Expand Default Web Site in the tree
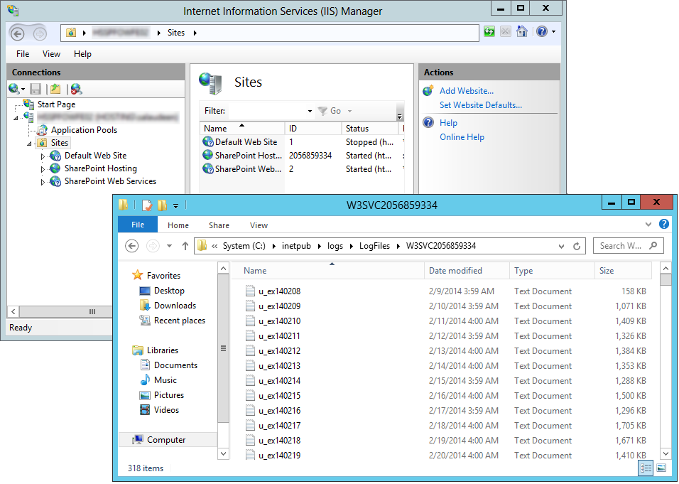Screen dimensions: 679x484 pos(43,156)
